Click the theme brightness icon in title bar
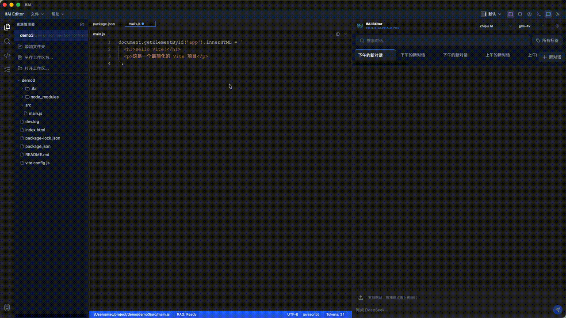This screenshot has width=566, height=318. (558, 14)
